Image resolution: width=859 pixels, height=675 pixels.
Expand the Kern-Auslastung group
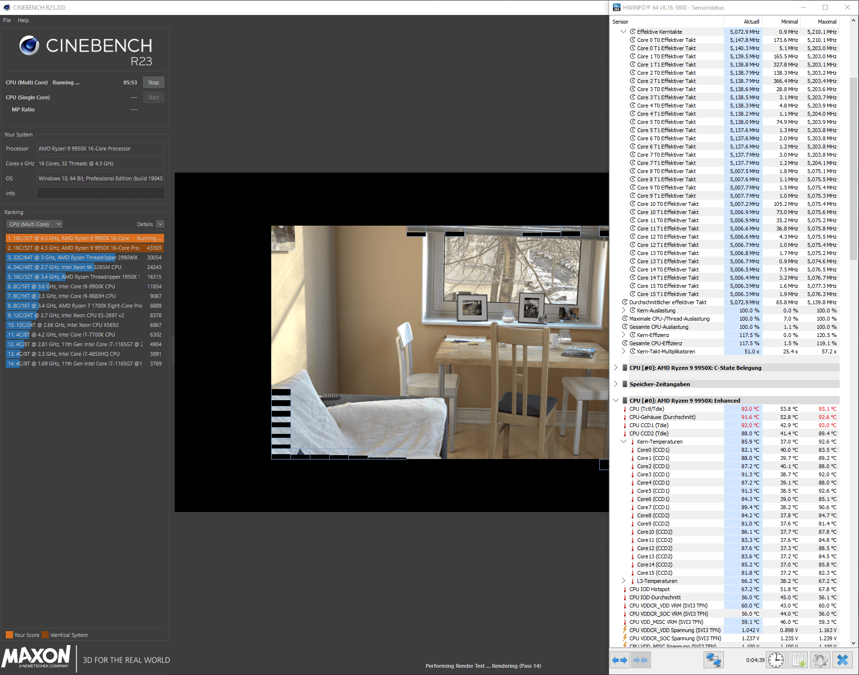pyautogui.click(x=623, y=310)
